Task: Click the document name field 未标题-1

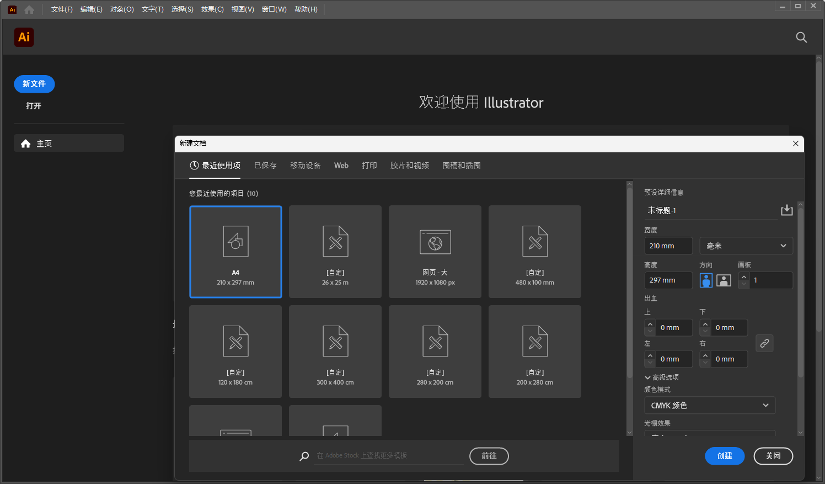Action: pyautogui.click(x=711, y=211)
